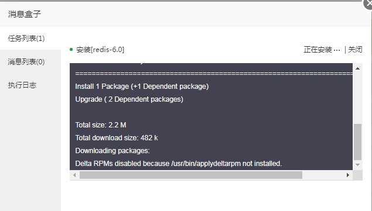Click the horizontal scrollbar track right of the thumb
The width and height of the screenshot is (372, 211).
click(x=323, y=175)
